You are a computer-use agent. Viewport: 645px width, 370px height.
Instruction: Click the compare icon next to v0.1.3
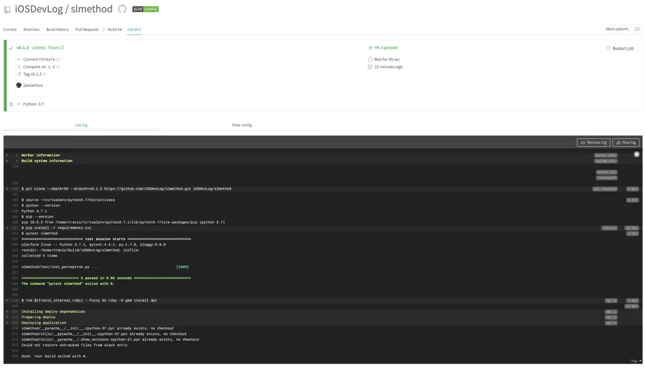coord(19,67)
